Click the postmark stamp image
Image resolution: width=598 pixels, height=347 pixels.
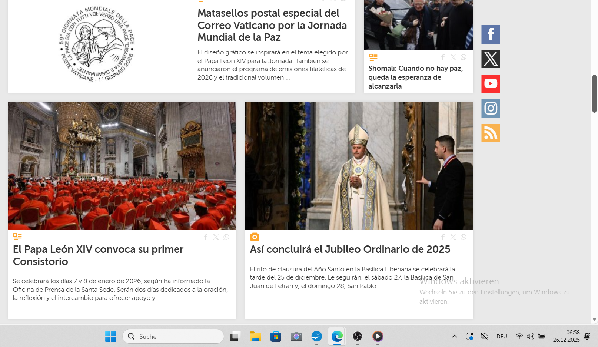click(x=97, y=44)
